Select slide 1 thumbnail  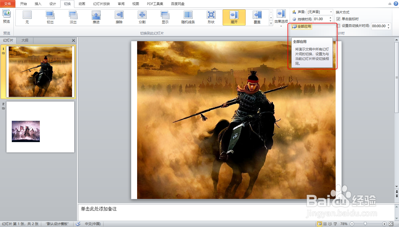40,72
